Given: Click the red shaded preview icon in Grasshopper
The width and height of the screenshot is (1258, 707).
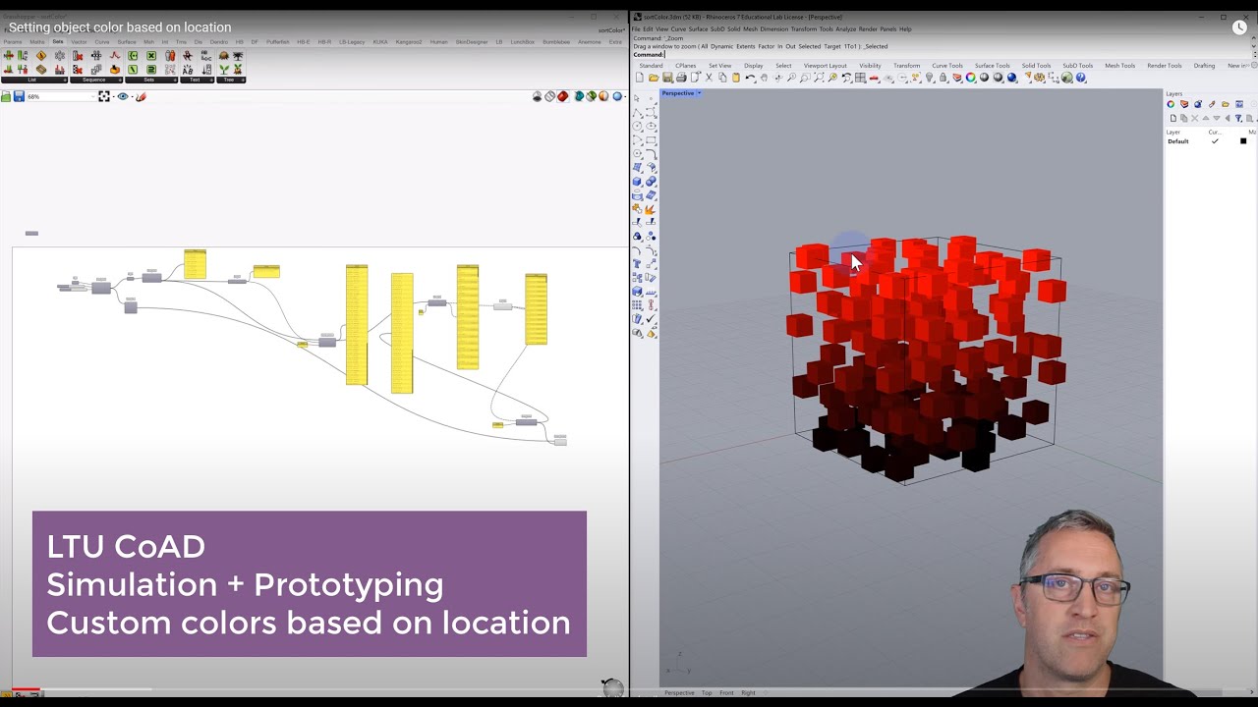Looking at the screenshot, I should tap(563, 96).
